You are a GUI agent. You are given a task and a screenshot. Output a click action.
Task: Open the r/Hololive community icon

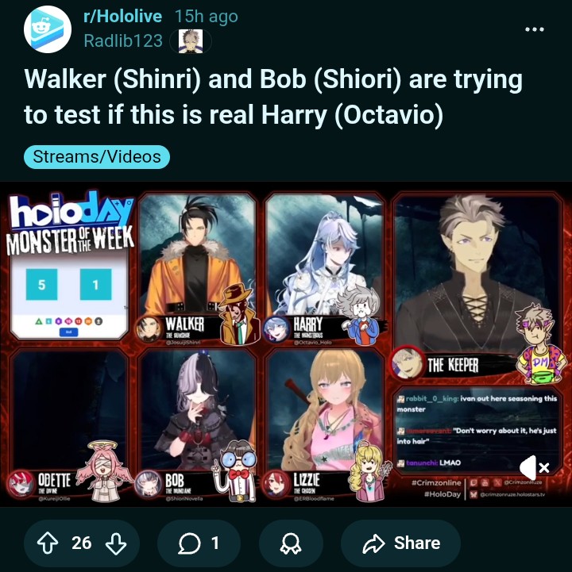coord(48,29)
